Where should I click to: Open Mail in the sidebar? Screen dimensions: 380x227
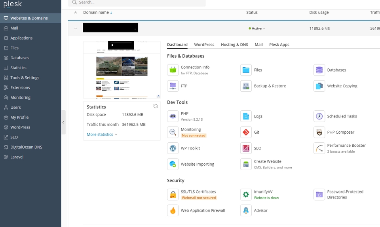[x=30, y=28]
